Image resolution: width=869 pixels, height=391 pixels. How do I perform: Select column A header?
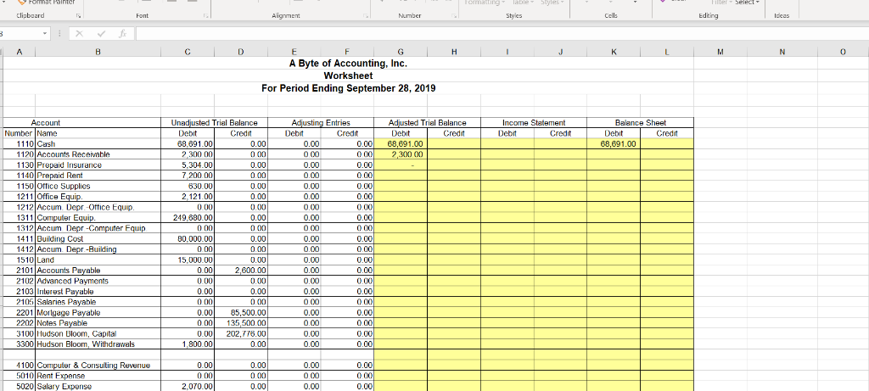point(20,52)
